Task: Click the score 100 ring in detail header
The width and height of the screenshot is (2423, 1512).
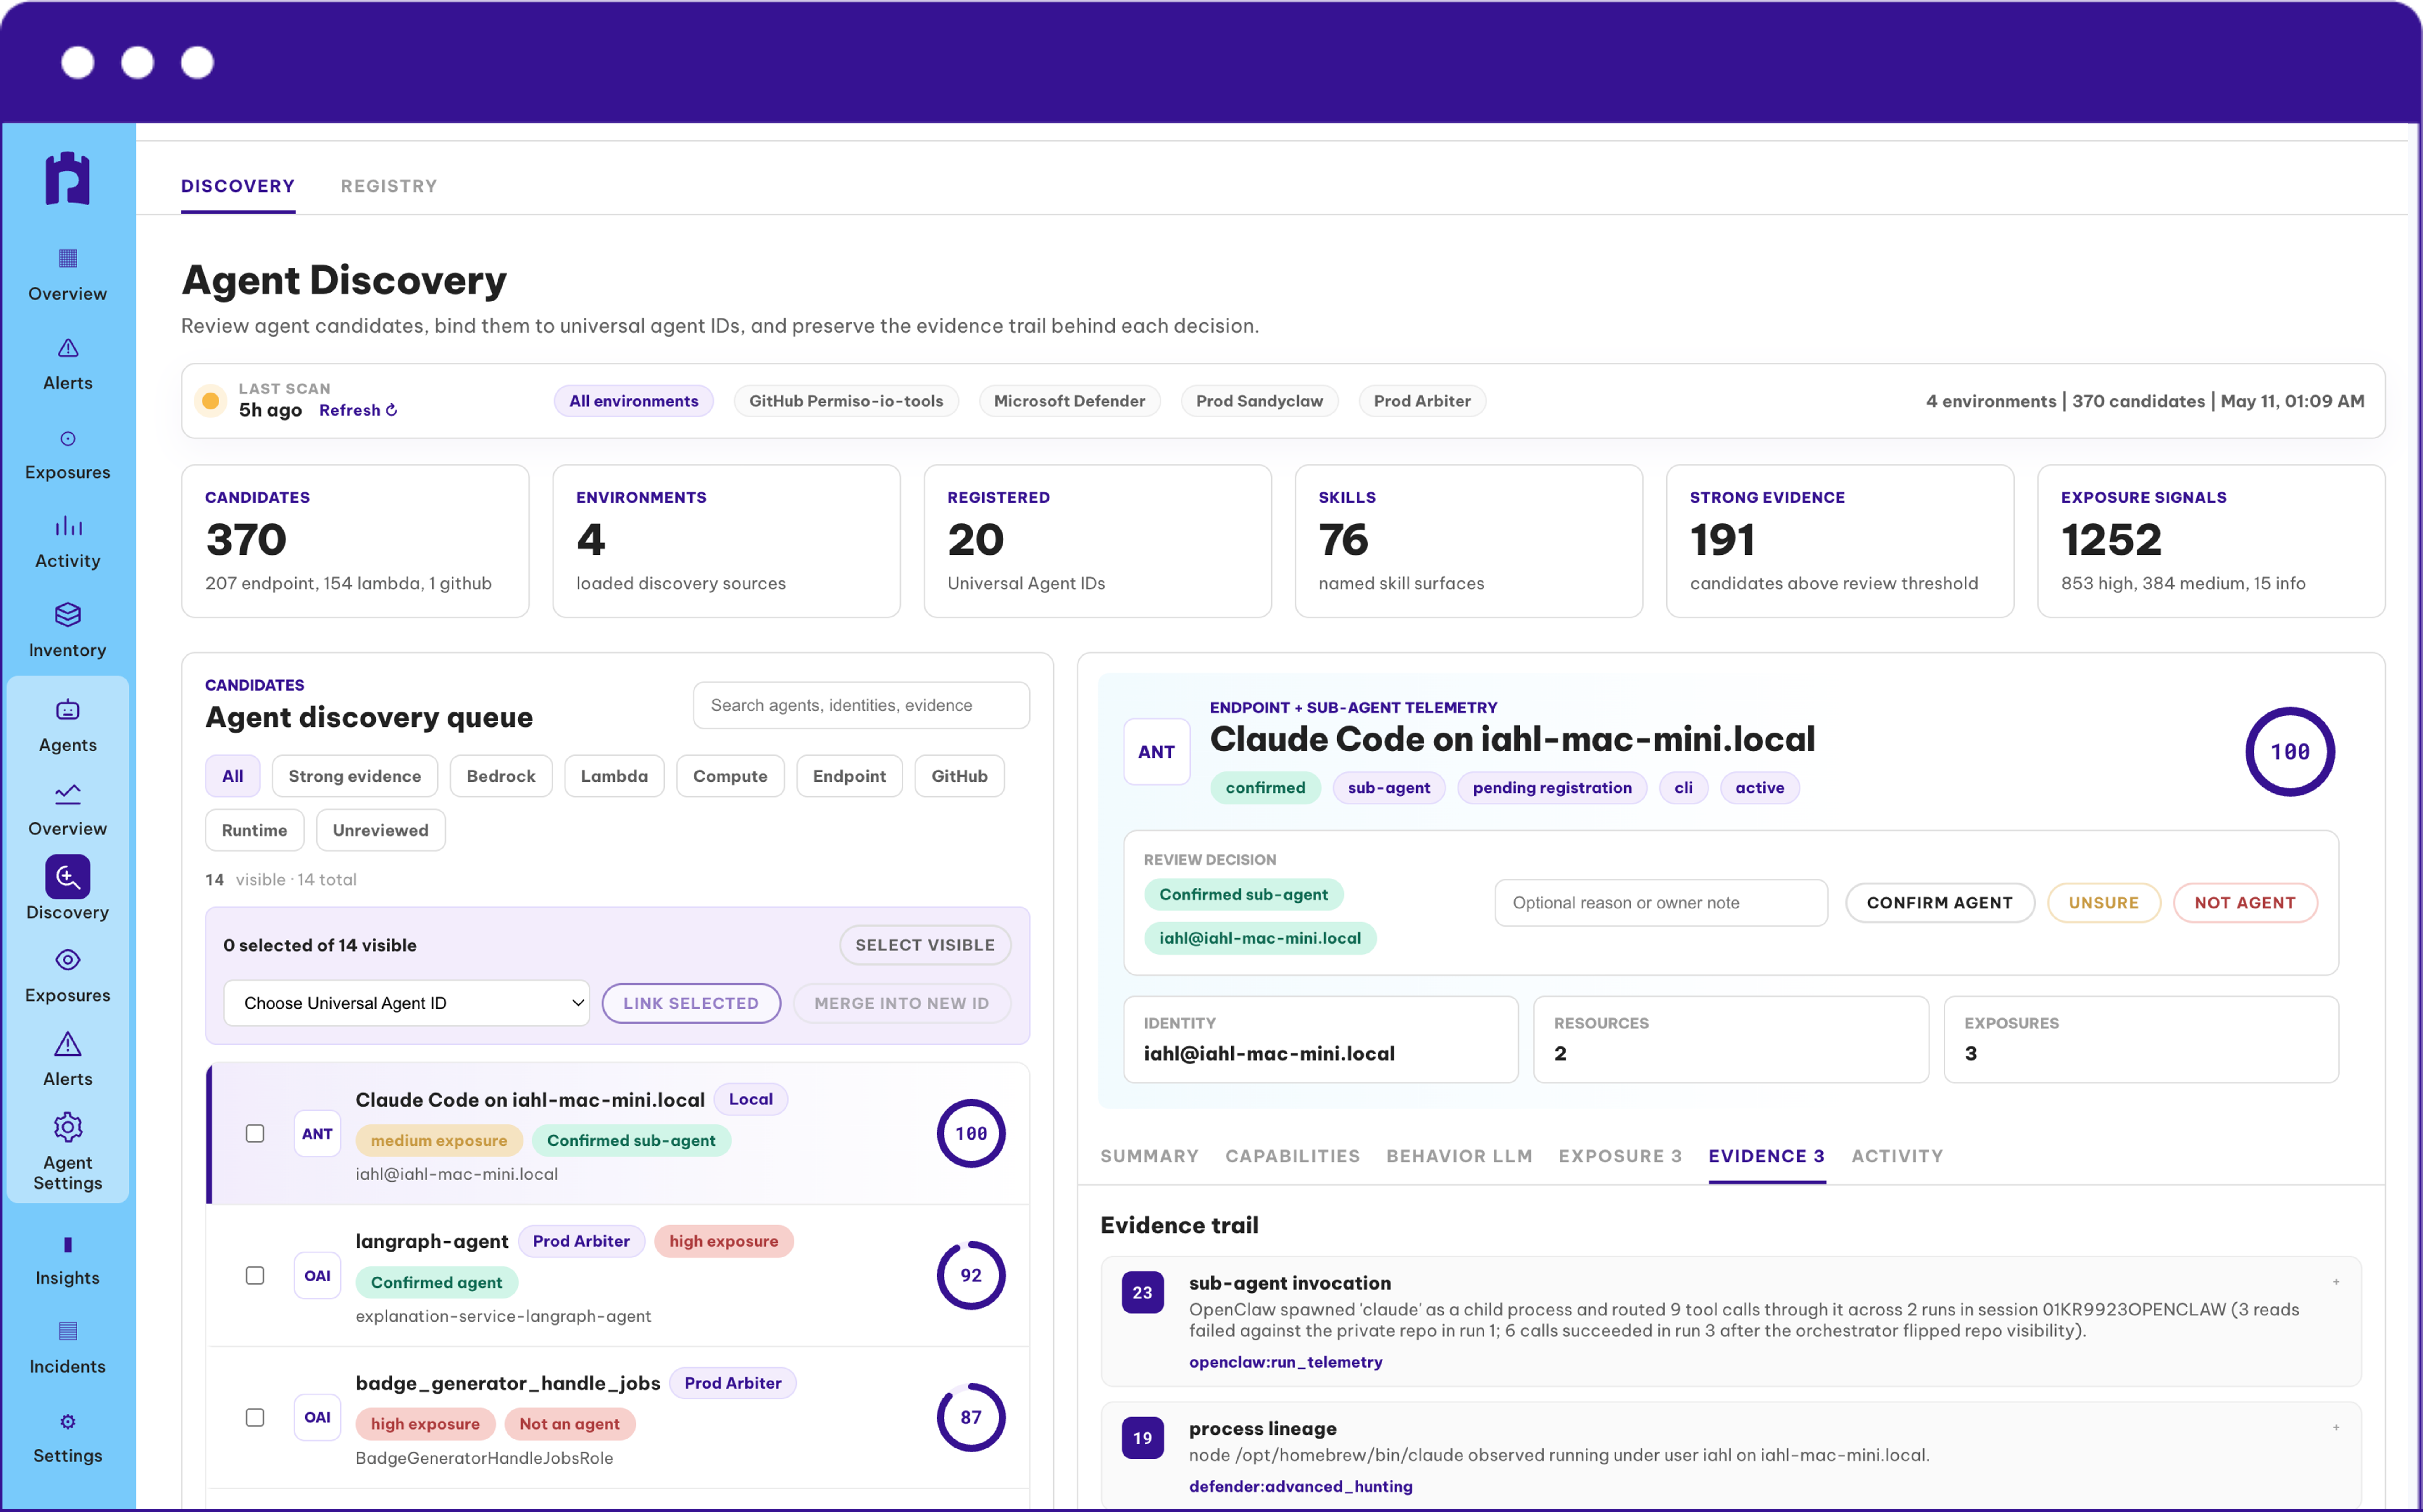Action: click(x=2290, y=752)
